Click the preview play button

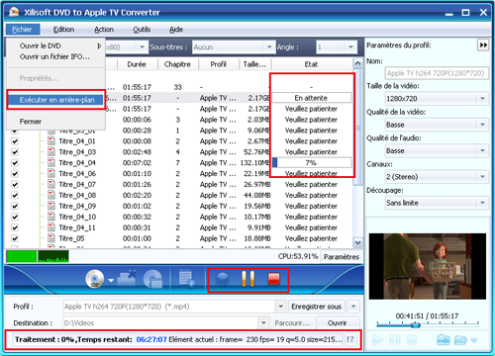click(x=377, y=340)
